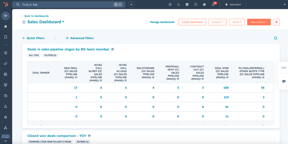Click info icon in INTRO CALL W/REP header
Screen dimensions: 288x144
click(101, 81)
